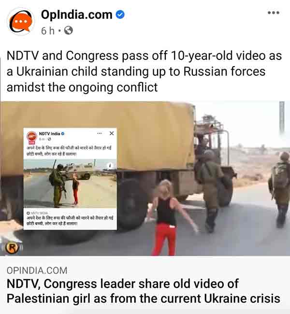Open the embedded NDTV post three-dot menu

point(100,133)
